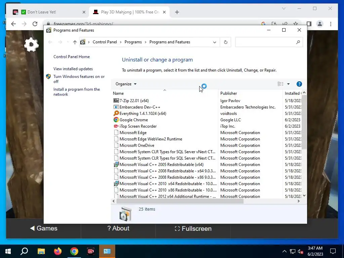Refresh the Programs and Features address bar
Image resolution: width=344 pixels, height=258 pixels.
point(225,42)
